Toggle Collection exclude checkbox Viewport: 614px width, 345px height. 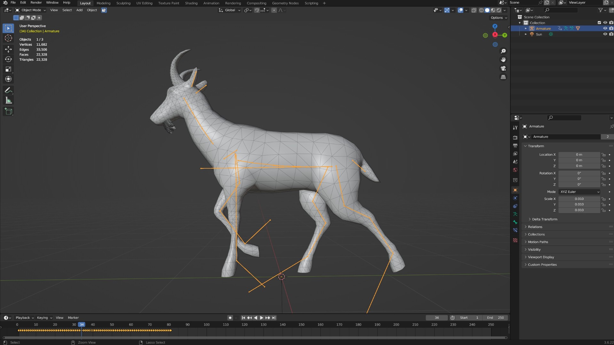599,23
